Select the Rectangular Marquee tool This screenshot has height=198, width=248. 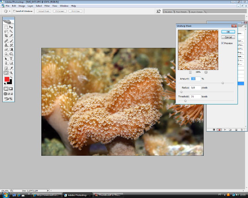click(6, 27)
